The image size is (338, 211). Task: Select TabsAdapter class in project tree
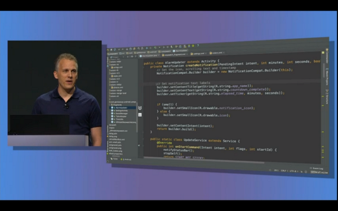point(122,116)
